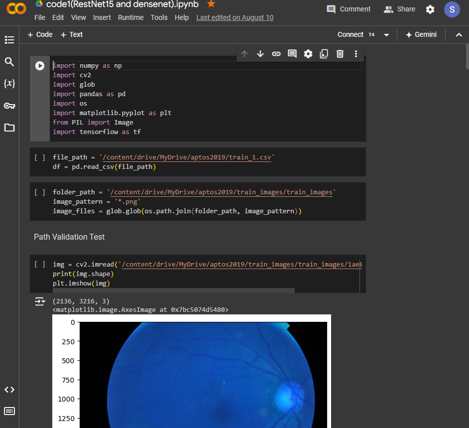Open the Files folder panel
The height and width of the screenshot is (428, 469).
(x=9, y=128)
